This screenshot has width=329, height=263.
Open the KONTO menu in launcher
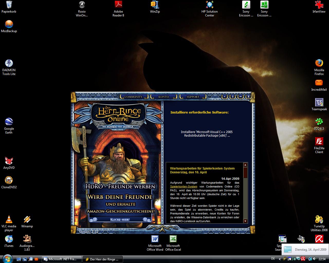click(164, 97)
